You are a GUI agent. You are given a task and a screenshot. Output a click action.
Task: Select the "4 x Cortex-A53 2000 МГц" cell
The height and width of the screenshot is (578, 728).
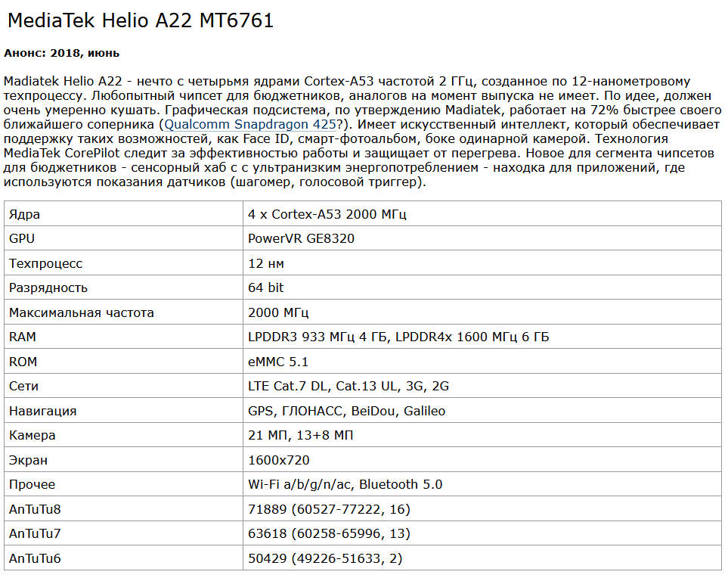[x=327, y=214]
